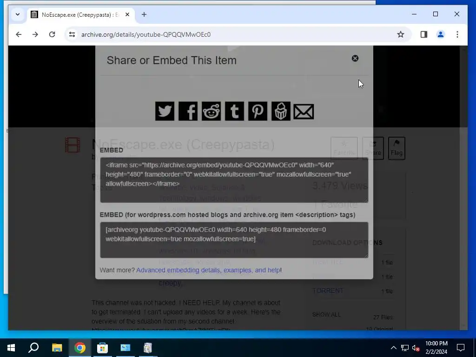Expand the tab search dropdown
476x357 pixels.
tap(18, 14)
